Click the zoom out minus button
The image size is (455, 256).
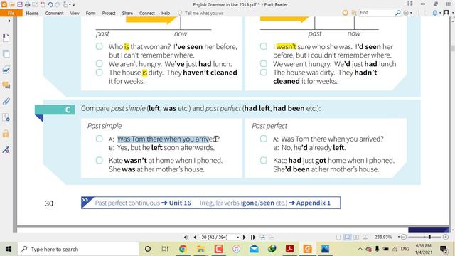[404, 237]
